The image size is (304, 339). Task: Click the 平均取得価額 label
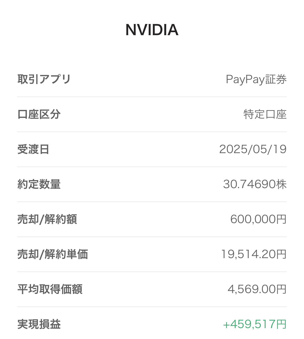(x=50, y=289)
